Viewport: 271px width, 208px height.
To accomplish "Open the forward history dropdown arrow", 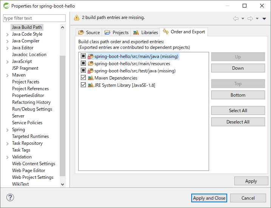I will pyautogui.click(x=257, y=19).
